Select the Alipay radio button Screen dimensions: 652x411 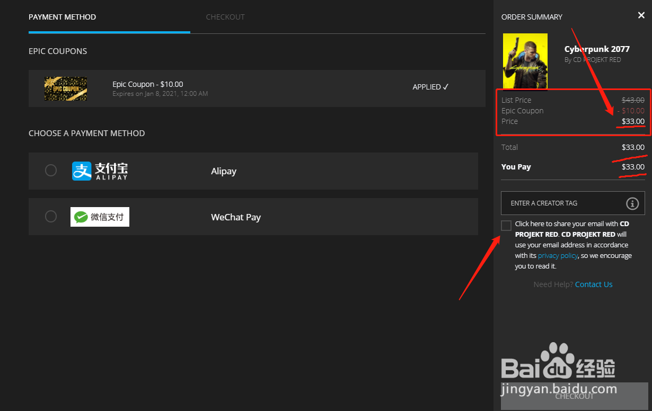click(51, 171)
